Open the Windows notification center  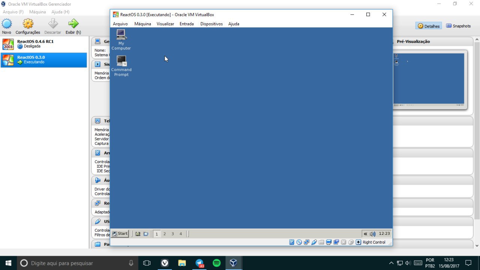coord(468,263)
